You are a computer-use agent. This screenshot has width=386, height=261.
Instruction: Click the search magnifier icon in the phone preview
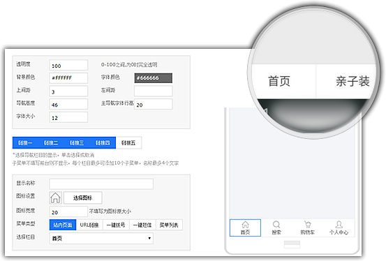pyautogui.click(x=276, y=224)
